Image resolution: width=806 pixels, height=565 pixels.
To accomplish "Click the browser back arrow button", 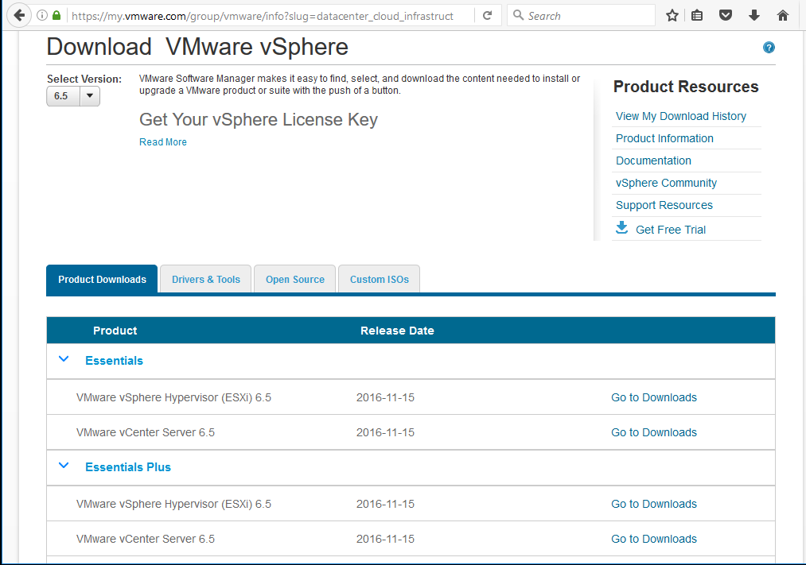I will click(19, 15).
